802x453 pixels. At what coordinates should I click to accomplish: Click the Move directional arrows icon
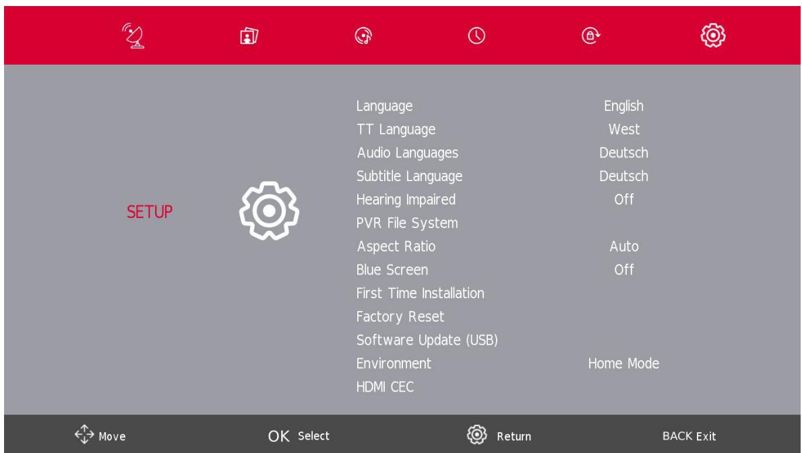pos(86,435)
